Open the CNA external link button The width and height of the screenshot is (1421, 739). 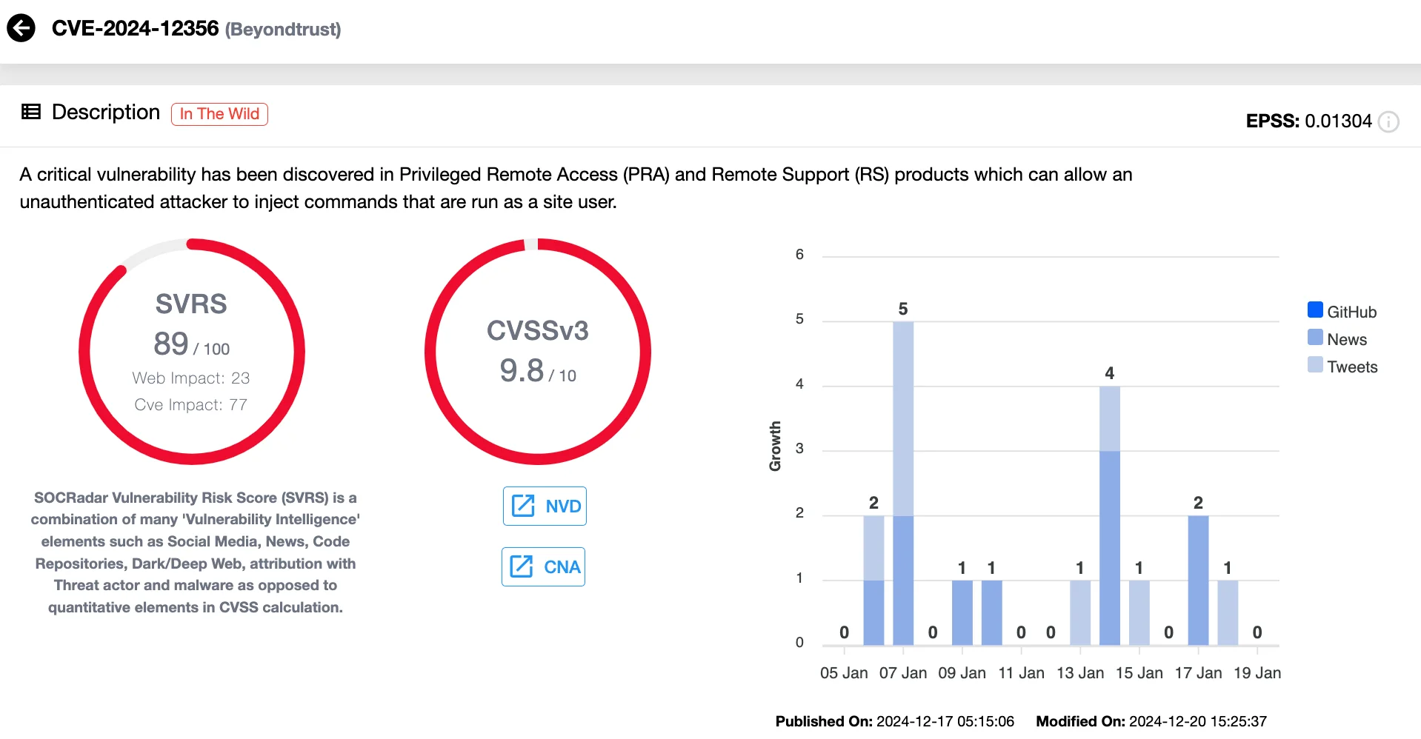click(x=543, y=566)
